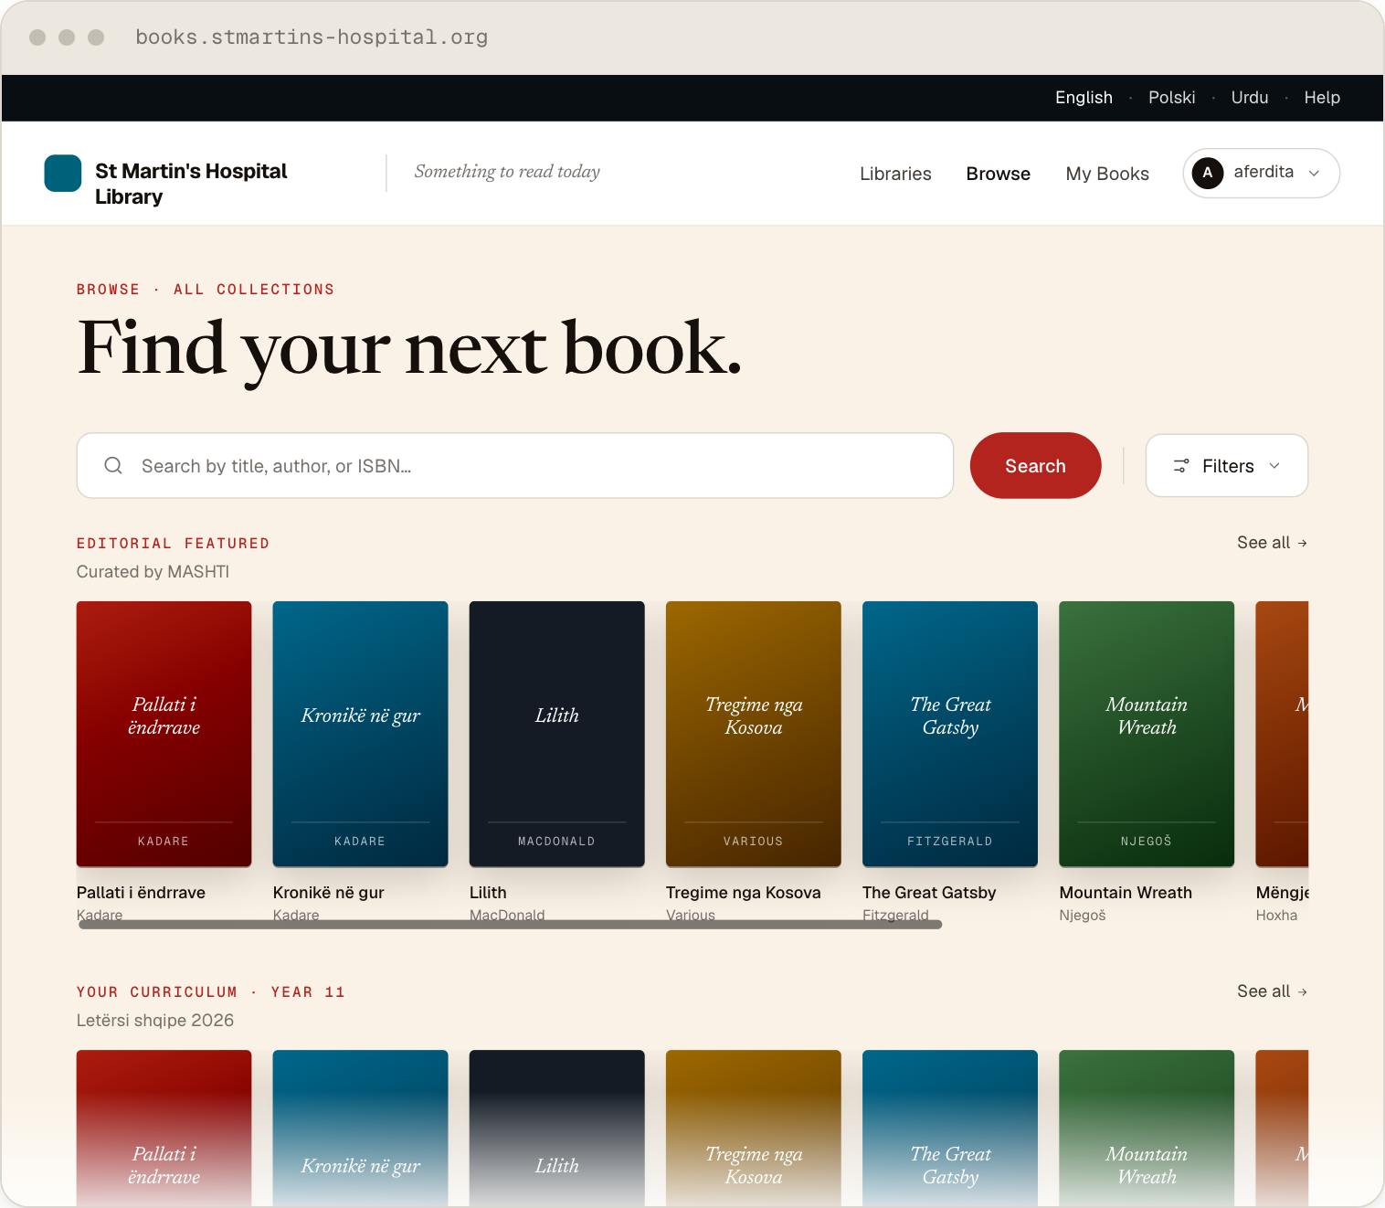
Task: Click 'Kronikë në gur' title text below cover
Action: tap(329, 893)
